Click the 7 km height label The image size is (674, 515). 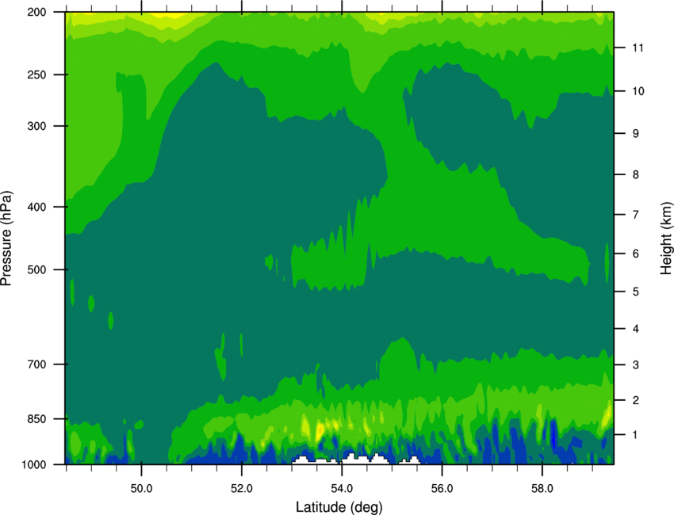click(x=636, y=215)
